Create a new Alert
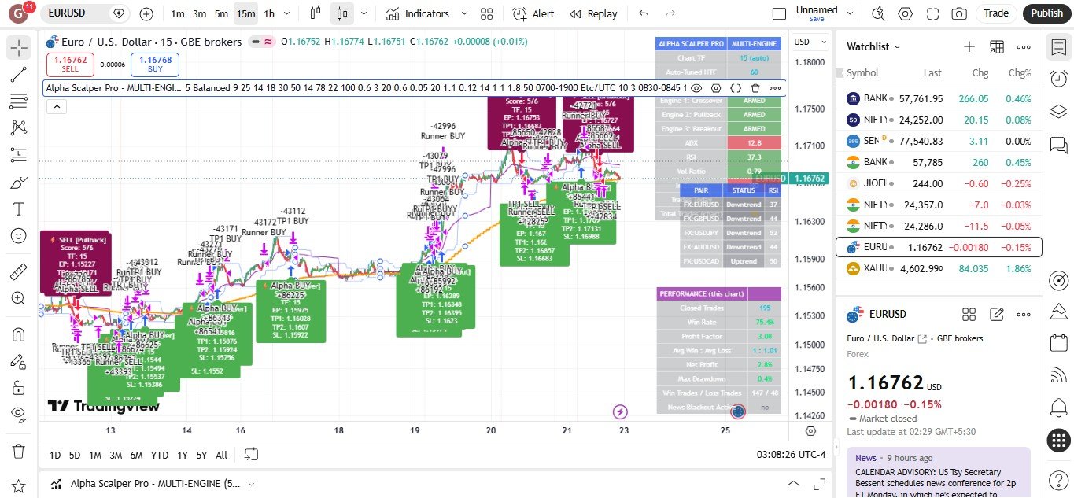1074x498 pixels. click(x=533, y=13)
